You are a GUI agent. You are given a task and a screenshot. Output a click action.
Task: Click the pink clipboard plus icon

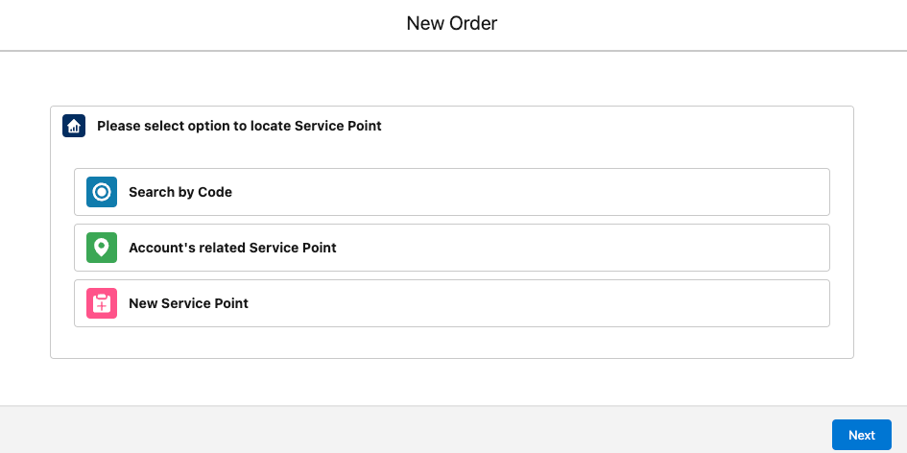click(x=102, y=303)
